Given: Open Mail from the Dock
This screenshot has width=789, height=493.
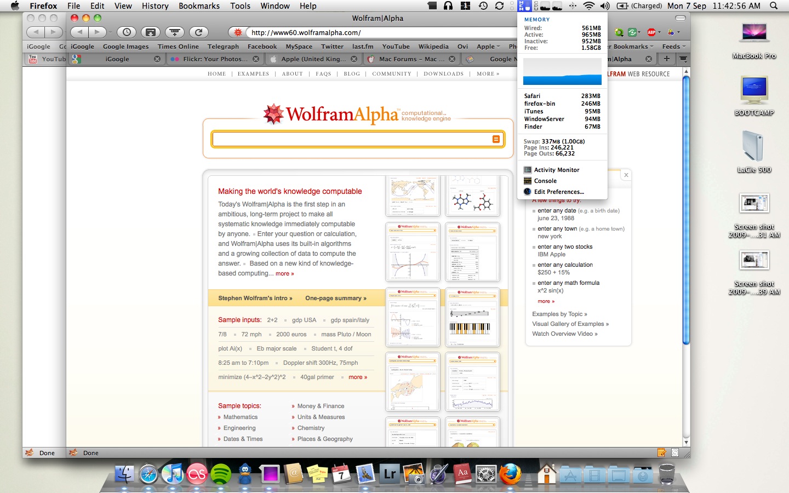Looking at the screenshot, I should (x=365, y=474).
